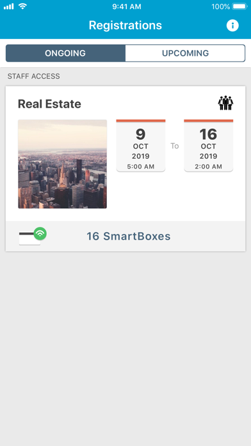Tap the battery icon in status bar
251x446 pixels.
(x=239, y=6)
